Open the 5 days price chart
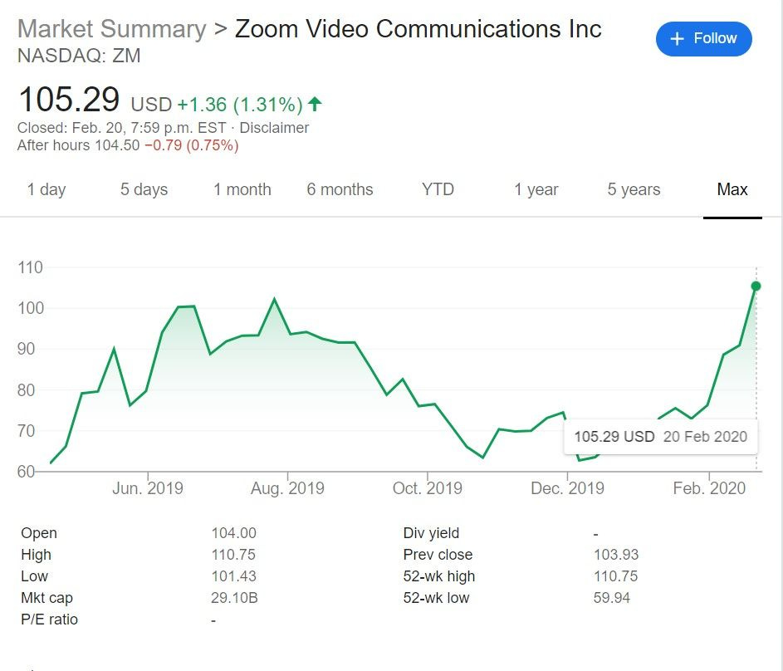Screen dimensions: 783x671 pos(143,189)
